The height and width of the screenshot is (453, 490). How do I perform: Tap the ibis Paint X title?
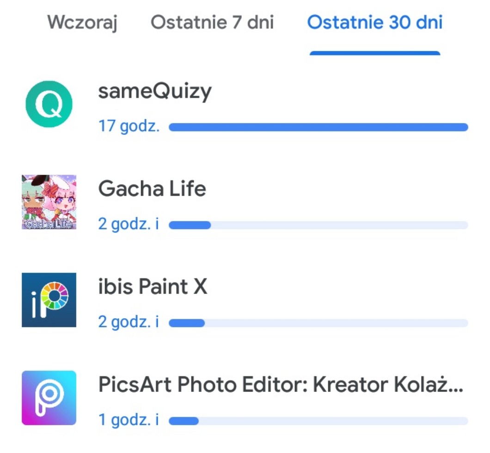pos(153,287)
